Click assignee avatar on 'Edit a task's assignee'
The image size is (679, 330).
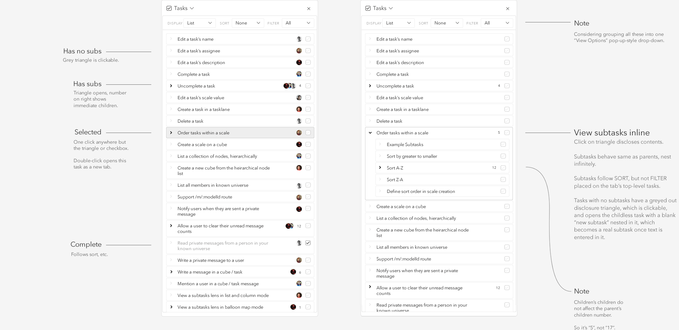coord(299,51)
